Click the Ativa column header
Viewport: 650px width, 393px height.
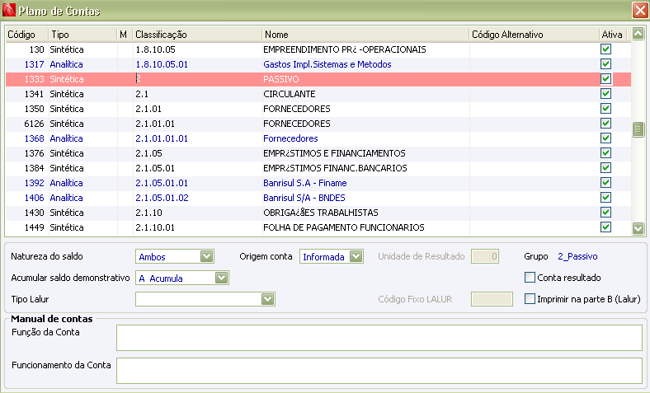(x=612, y=35)
